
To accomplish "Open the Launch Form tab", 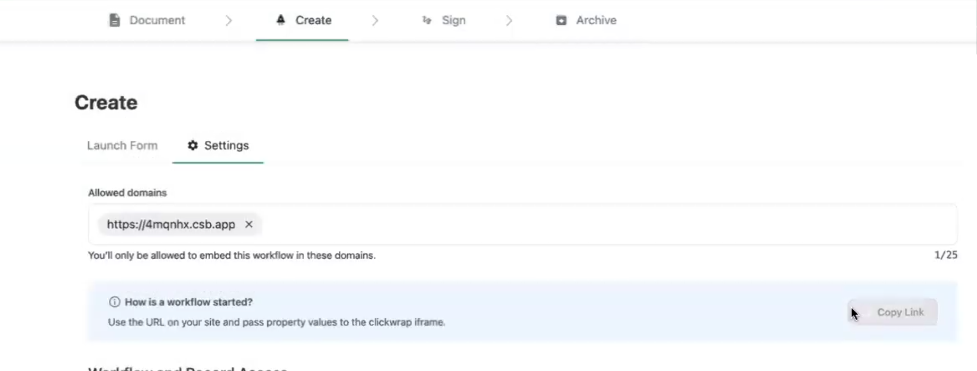I will tap(122, 145).
